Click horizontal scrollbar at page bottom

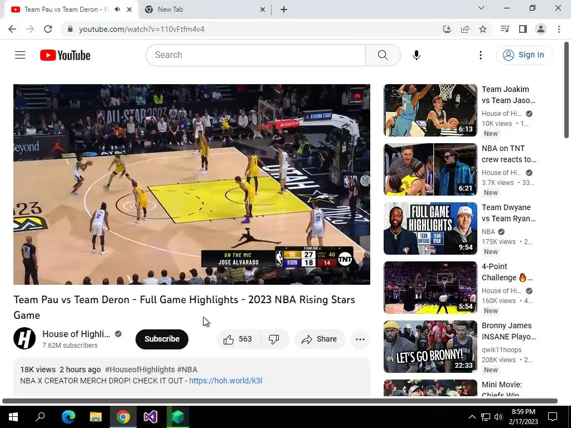click(x=280, y=401)
